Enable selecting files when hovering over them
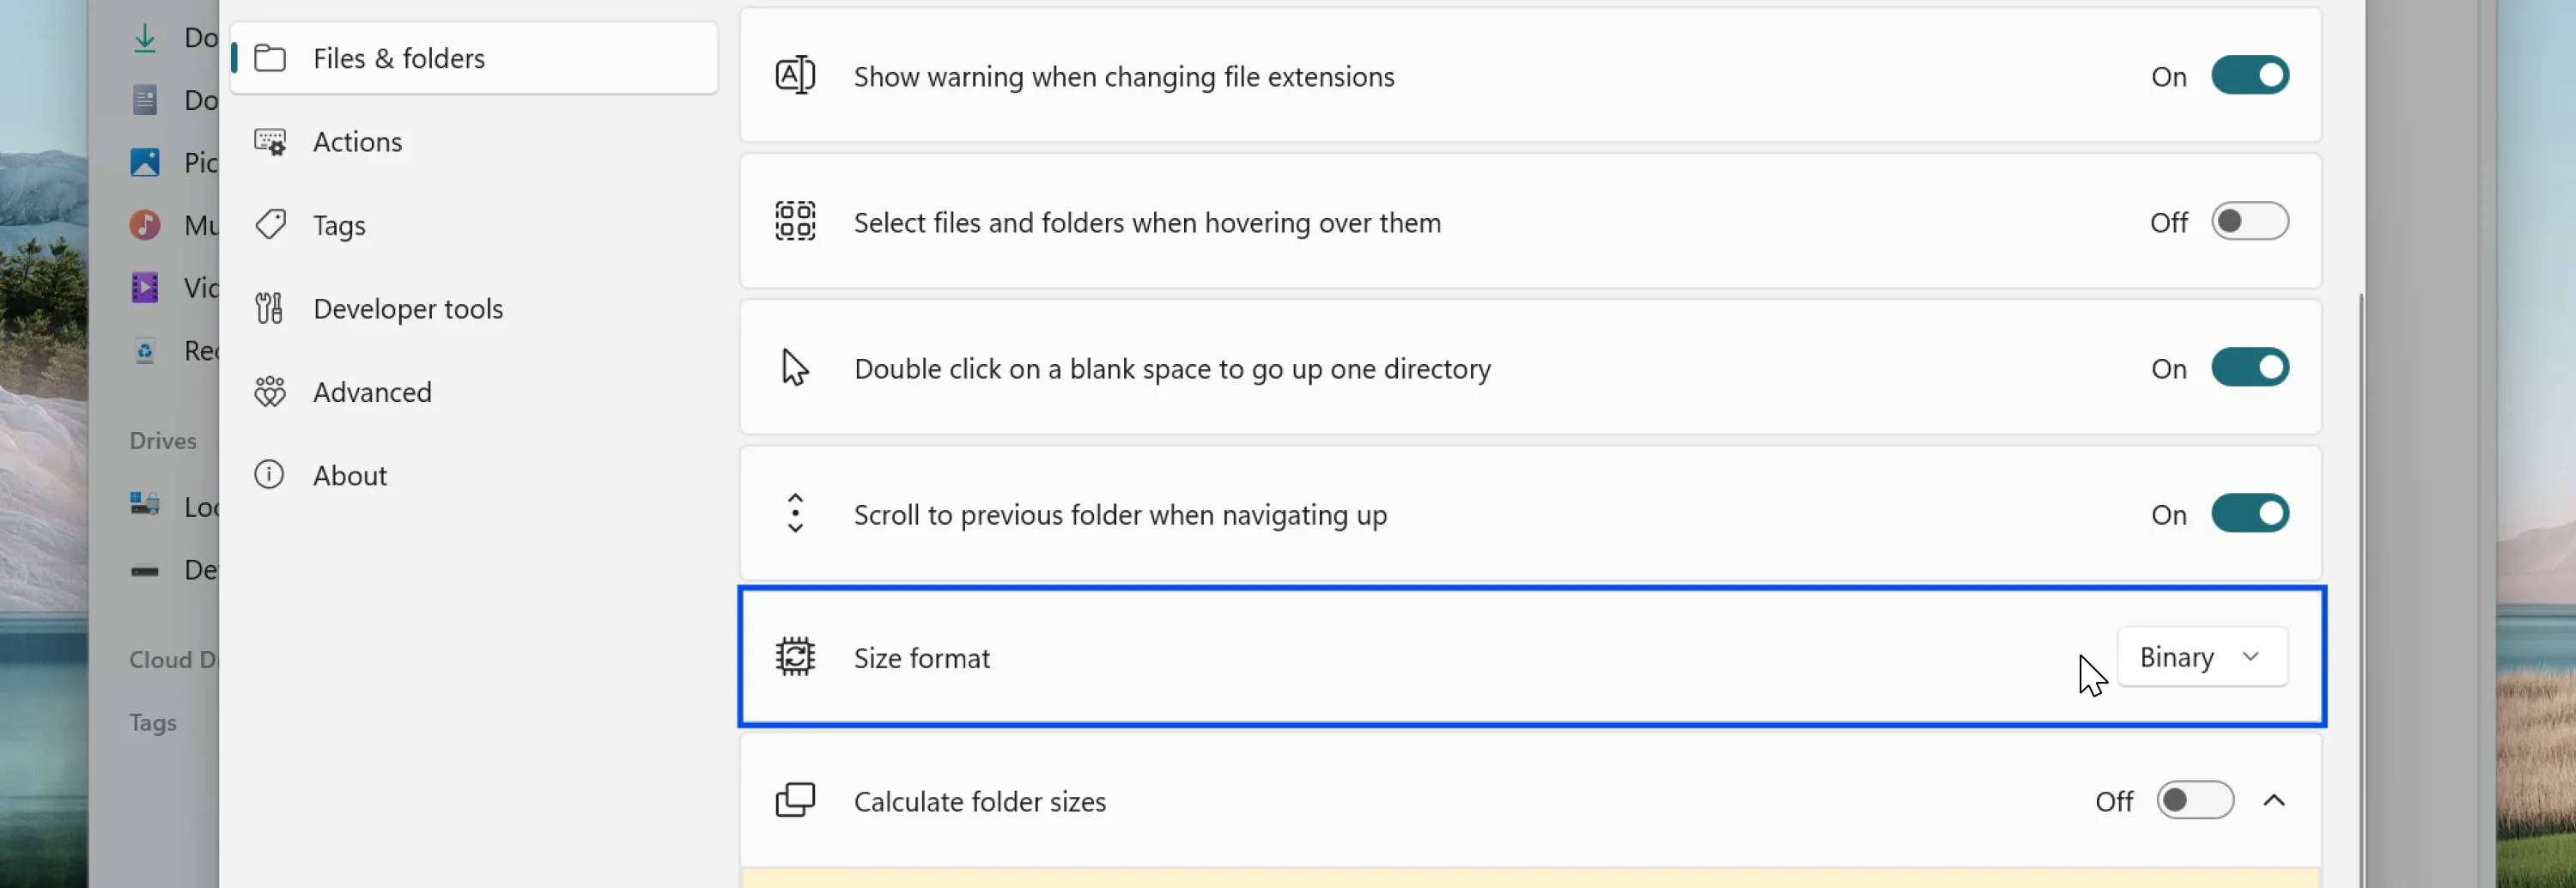Viewport: 2576px width, 888px height. tap(2250, 221)
